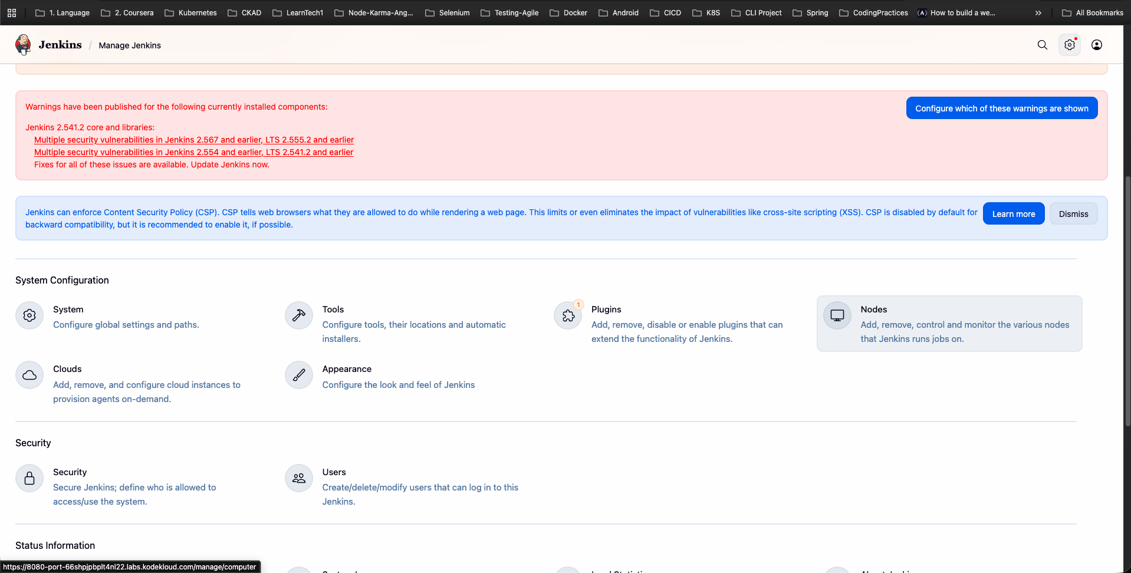Viewport: 1131px width, 573px height.
Task: Click the Jenkins home text link
Action: [60, 45]
